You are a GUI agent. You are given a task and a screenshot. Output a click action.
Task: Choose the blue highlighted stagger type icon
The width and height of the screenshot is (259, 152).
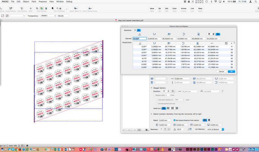point(218,34)
